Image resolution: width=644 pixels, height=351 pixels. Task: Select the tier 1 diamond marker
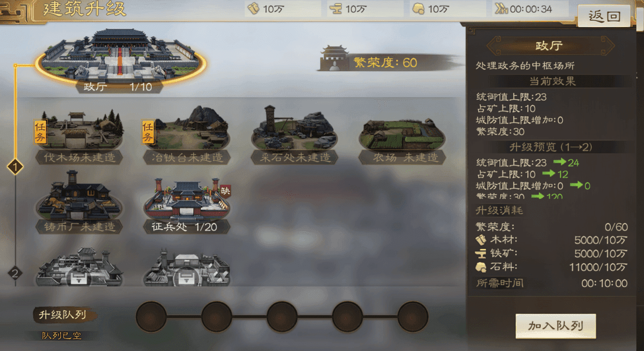pyautogui.click(x=16, y=168)
